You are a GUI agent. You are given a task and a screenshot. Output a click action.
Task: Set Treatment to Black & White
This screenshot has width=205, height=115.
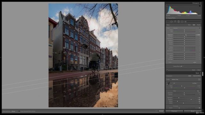(197, 76)
